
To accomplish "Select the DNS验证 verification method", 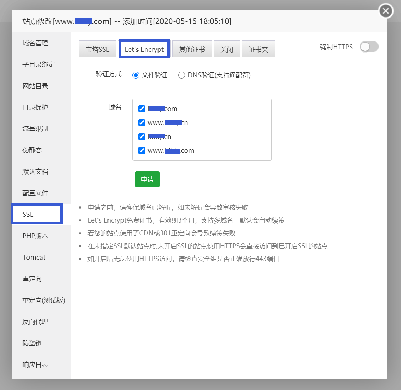I will 181,75.
